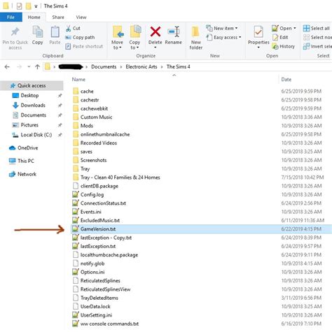Click the Paste clipboard icon
332x332 pixels.
coord(55,31)
